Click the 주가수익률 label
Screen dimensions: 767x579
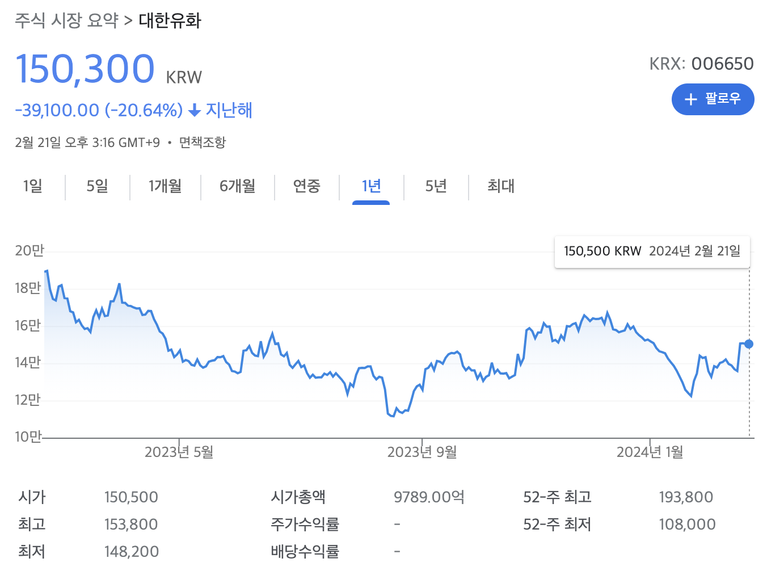pos(305,525)
